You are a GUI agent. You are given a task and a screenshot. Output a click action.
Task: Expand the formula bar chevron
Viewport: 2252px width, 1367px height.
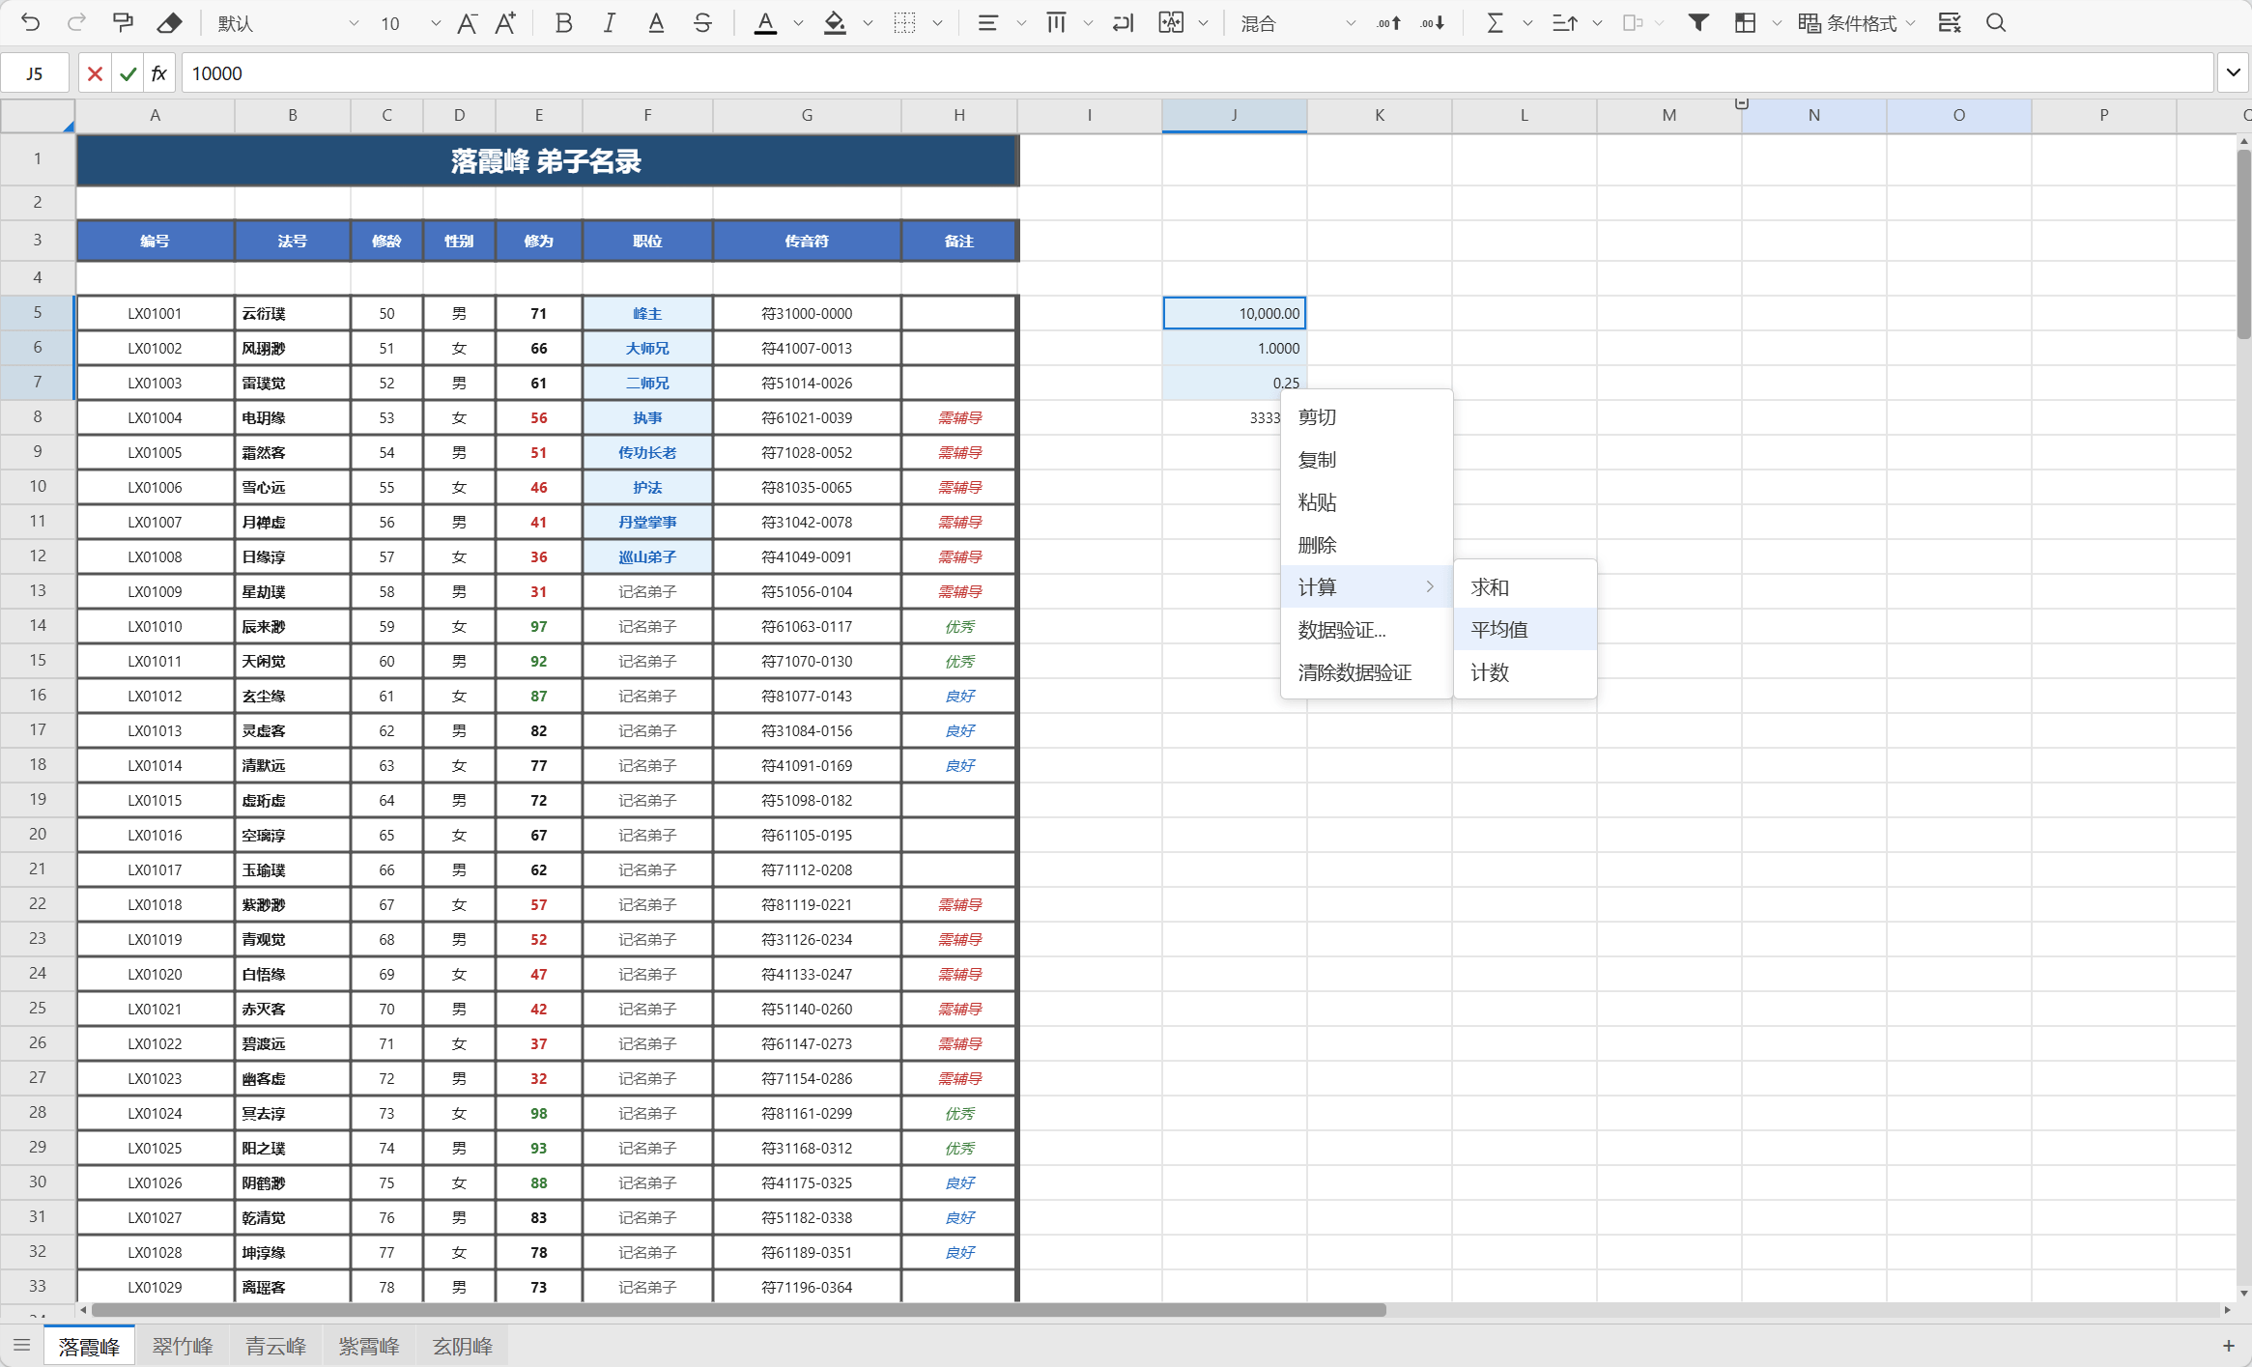pyautogui.click(x=2233, y=72)
